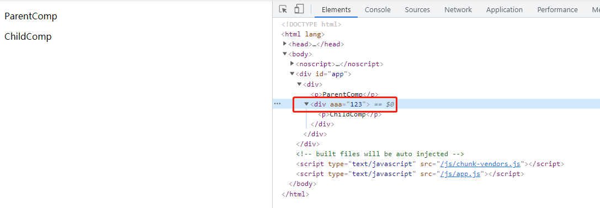Expand the noscript element node
Image resolution: width=600 pixels, height=208 pixels.
click(x=292, y=63)
